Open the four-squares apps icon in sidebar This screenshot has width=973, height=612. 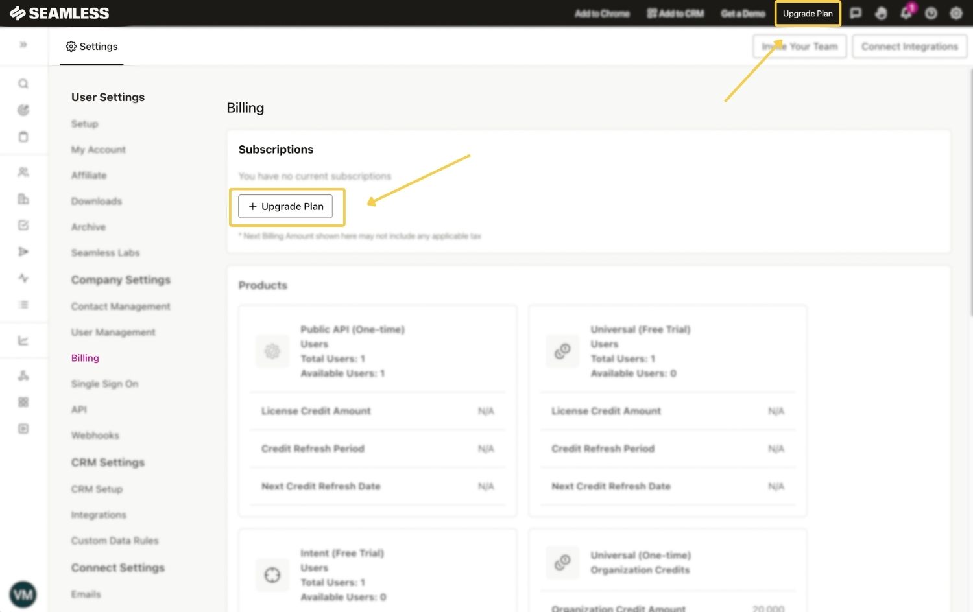(23, 403)
